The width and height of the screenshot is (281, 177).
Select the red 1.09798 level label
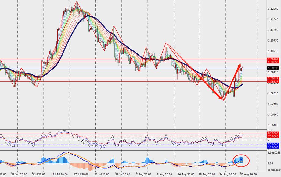point(273,59)
